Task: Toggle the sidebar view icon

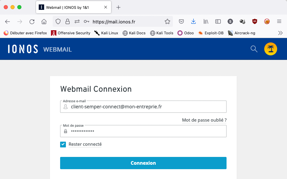Action: coord(218,21)
